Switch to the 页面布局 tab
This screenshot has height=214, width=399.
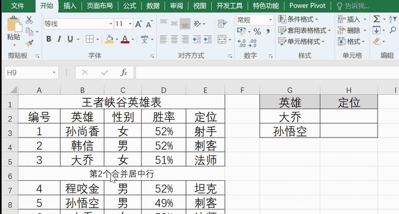pos(100,5)
